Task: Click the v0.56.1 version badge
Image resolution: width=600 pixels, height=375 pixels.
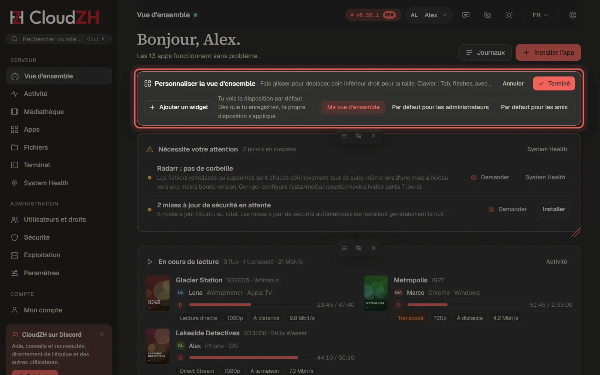Action: 373,15
